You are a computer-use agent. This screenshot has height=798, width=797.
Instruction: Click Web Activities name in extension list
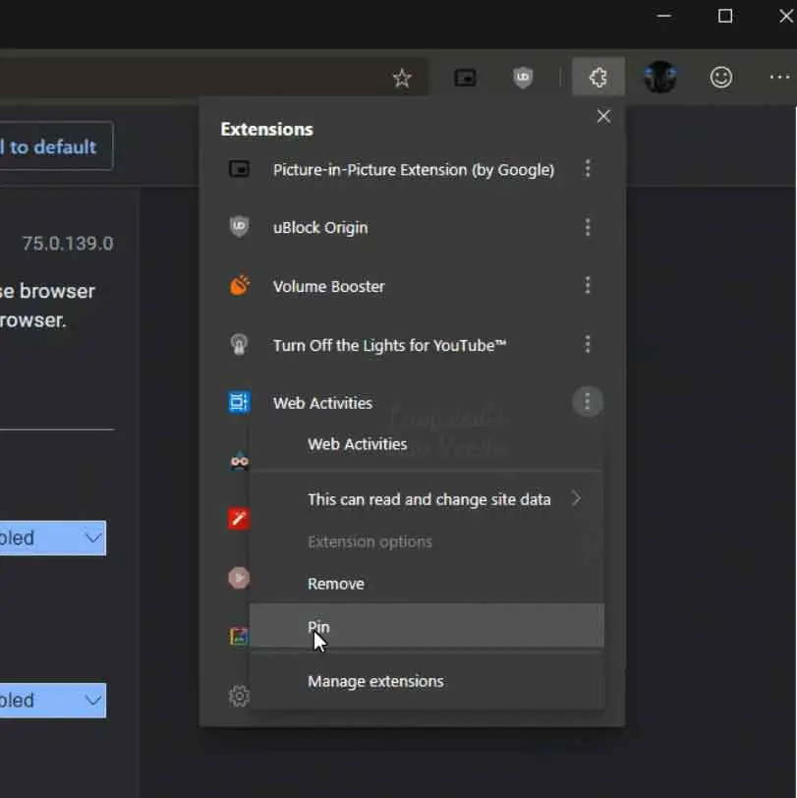[x=322, y=403]
